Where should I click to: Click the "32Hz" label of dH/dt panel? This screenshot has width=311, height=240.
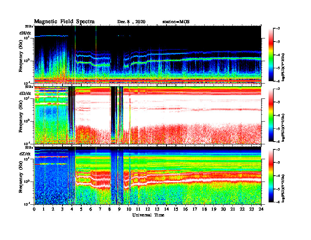[x=29, y=26]
